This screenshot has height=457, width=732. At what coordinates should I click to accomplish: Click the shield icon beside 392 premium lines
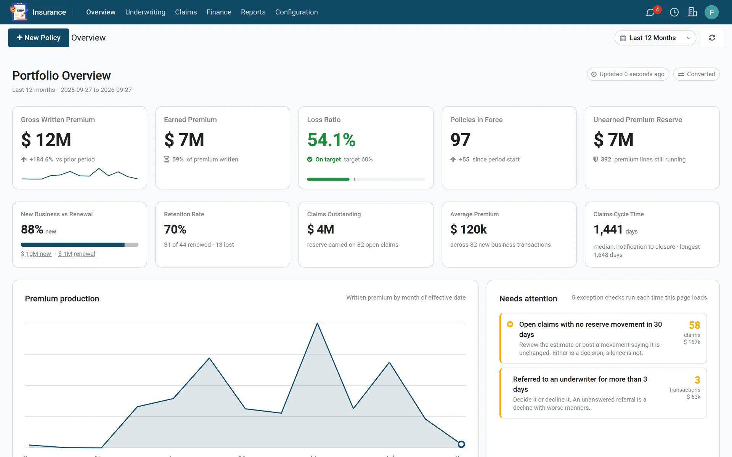click(596, 160)
